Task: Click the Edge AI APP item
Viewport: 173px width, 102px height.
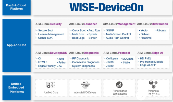Action: 148,65
